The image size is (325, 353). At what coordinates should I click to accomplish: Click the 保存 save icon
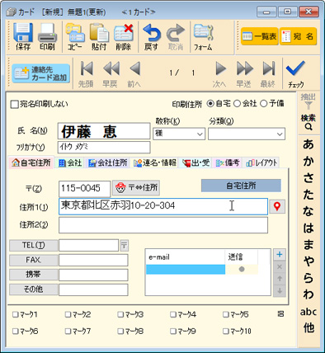coord(23,37)
